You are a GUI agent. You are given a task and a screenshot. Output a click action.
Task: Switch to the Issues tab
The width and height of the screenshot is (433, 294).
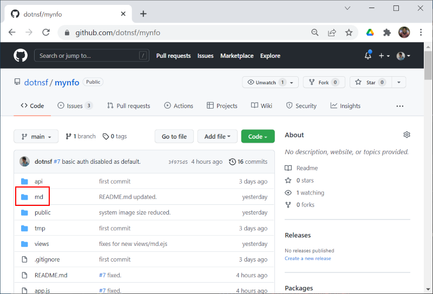[75, 106]
